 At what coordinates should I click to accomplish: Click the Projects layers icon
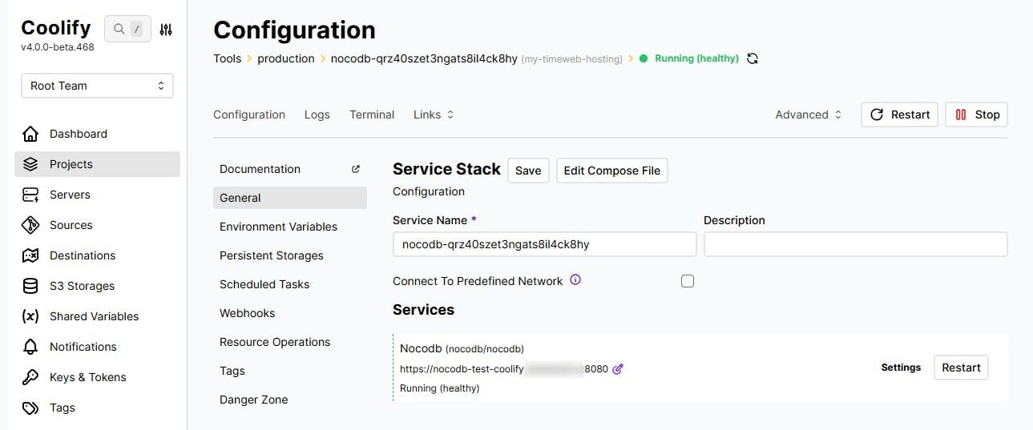tap(30, 164)
